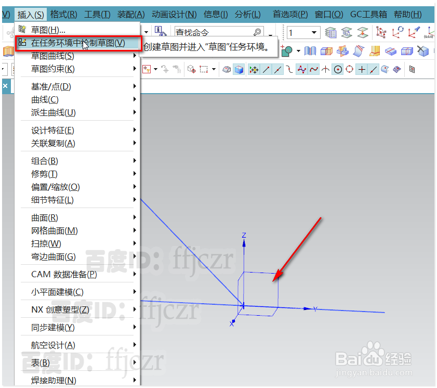This screenshot has width=437, height=388.
Task: Click the rectangle selection icon
Action: coord(204,69)
